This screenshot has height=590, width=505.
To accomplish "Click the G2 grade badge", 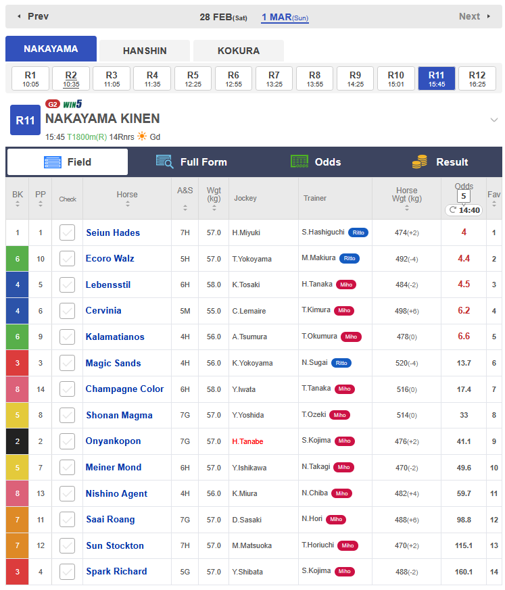I will (52, 104).
